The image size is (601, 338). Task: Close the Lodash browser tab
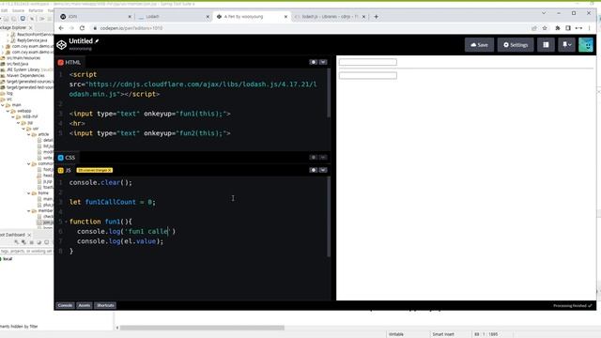(x=208, y=17)
